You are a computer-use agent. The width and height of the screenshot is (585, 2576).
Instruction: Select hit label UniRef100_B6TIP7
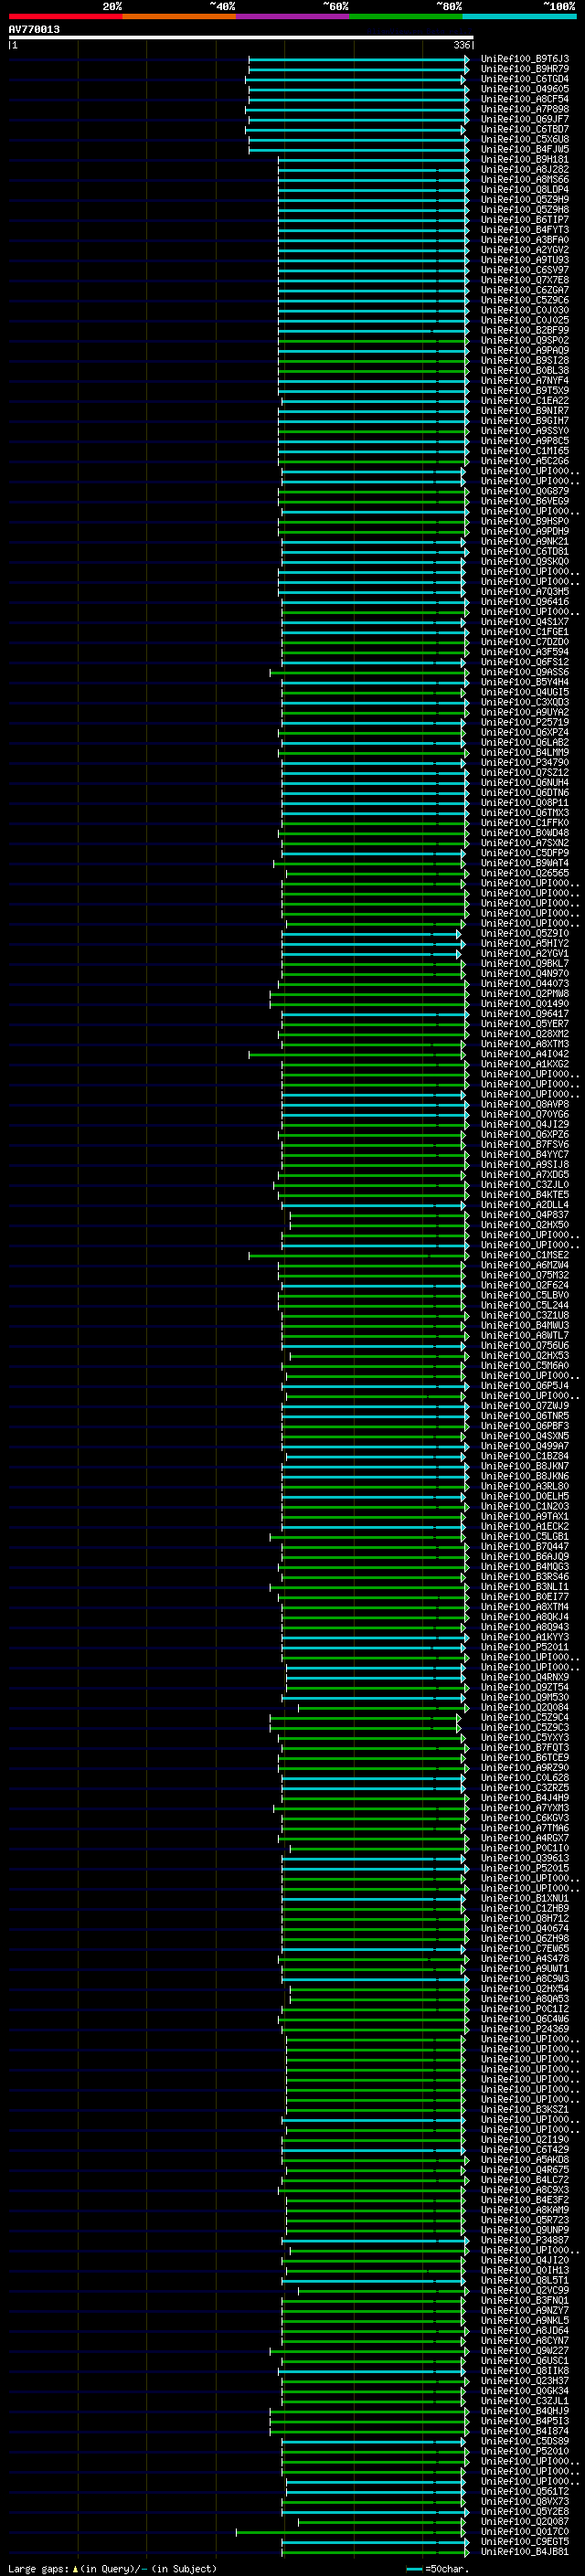tap(524, 220)
